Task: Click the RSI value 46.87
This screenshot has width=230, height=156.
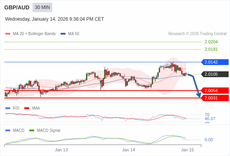Action: coord(210,119)
